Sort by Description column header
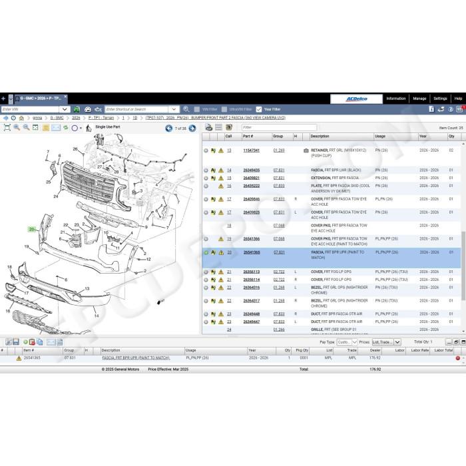 click(341, 136)
